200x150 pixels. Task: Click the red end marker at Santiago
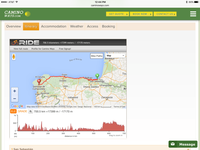[x=39, y=81]
